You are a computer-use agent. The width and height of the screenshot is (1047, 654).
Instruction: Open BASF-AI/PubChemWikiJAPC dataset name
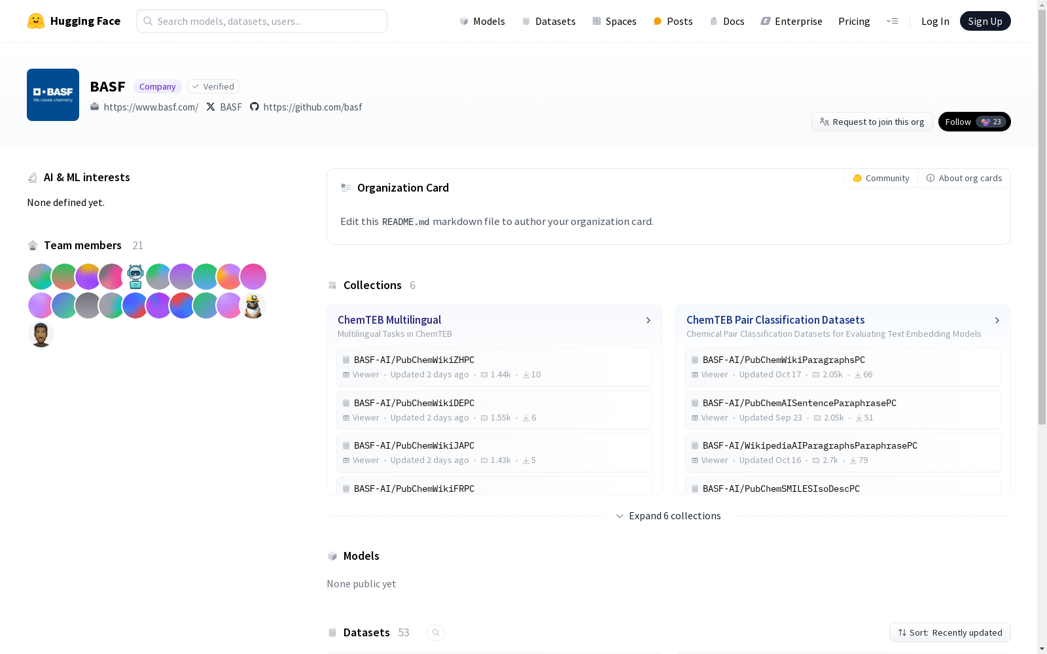coord(414,445)
